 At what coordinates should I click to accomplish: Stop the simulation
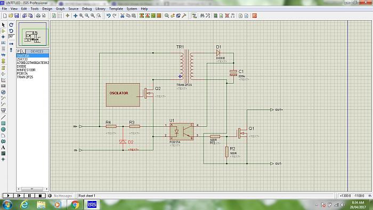click(40, 196)
